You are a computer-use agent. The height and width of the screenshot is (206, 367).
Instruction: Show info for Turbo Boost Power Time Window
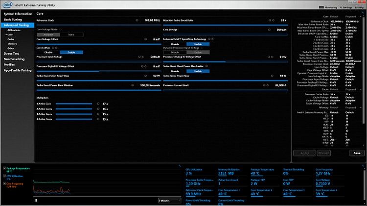pos(133,85)
